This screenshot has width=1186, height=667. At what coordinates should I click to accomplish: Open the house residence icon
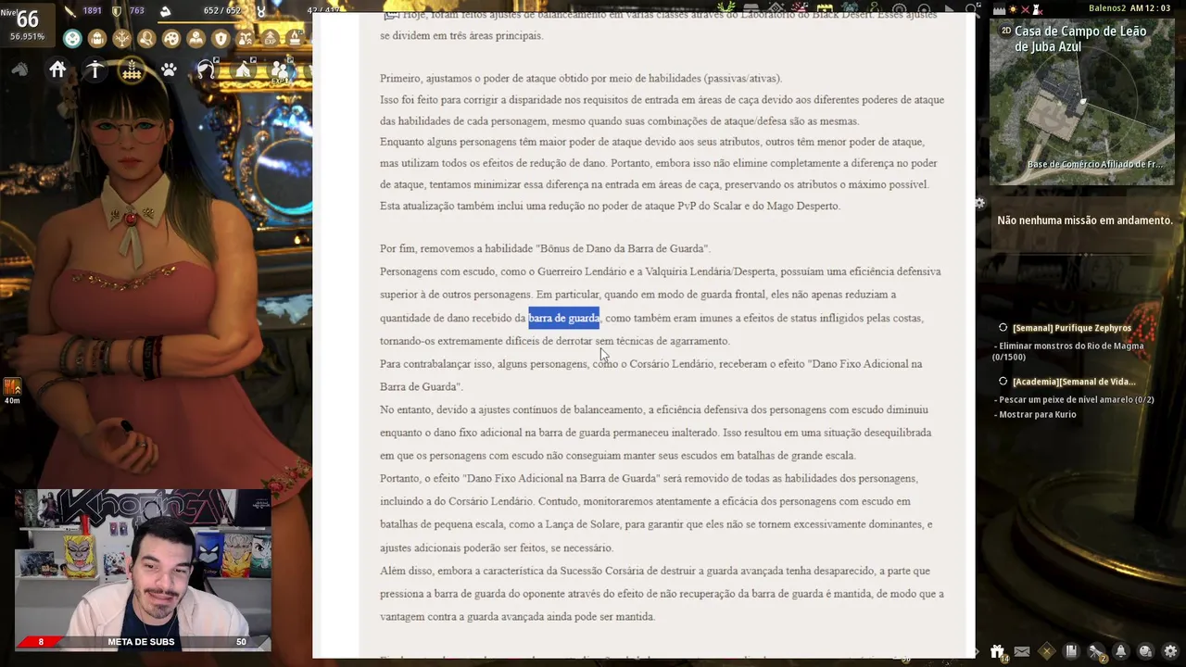coord(57,69)
